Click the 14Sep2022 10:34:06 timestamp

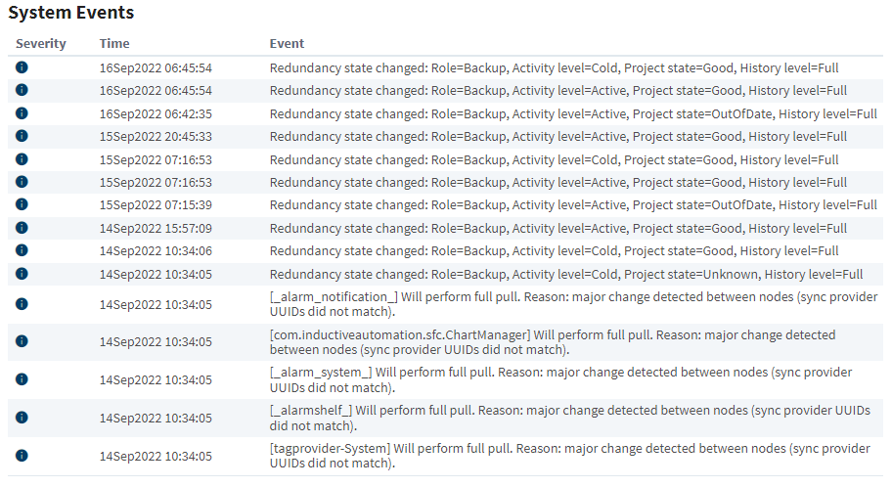(156, 251)
